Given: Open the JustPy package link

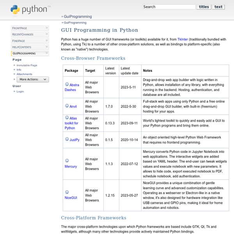Looking at the screenshot, I should [x=74, y=140].
